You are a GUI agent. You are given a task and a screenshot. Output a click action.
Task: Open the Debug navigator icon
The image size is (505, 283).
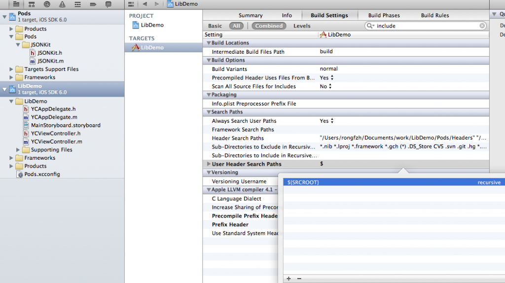(77, 4)
